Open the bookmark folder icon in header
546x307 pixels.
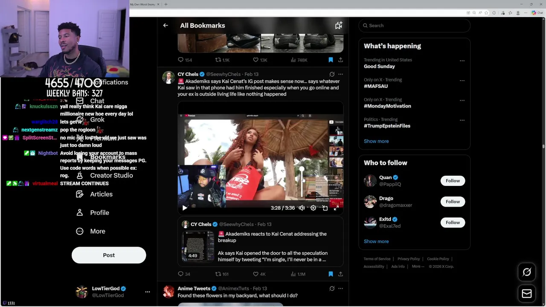pyautogui.click(x=339, y=26)
